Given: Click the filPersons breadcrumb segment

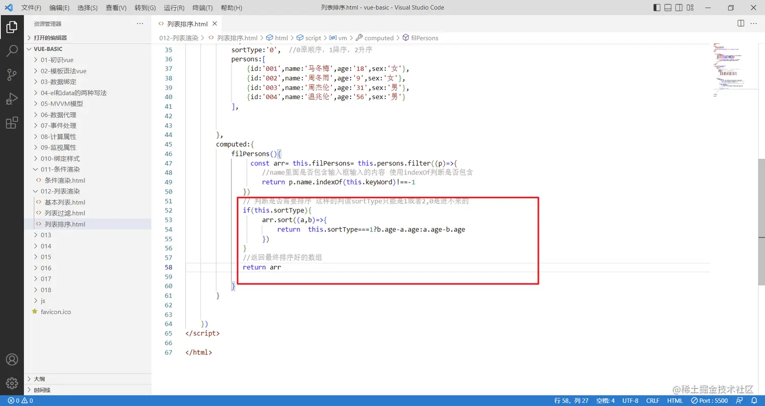Looking at the screenshot, I should [420, 38].
